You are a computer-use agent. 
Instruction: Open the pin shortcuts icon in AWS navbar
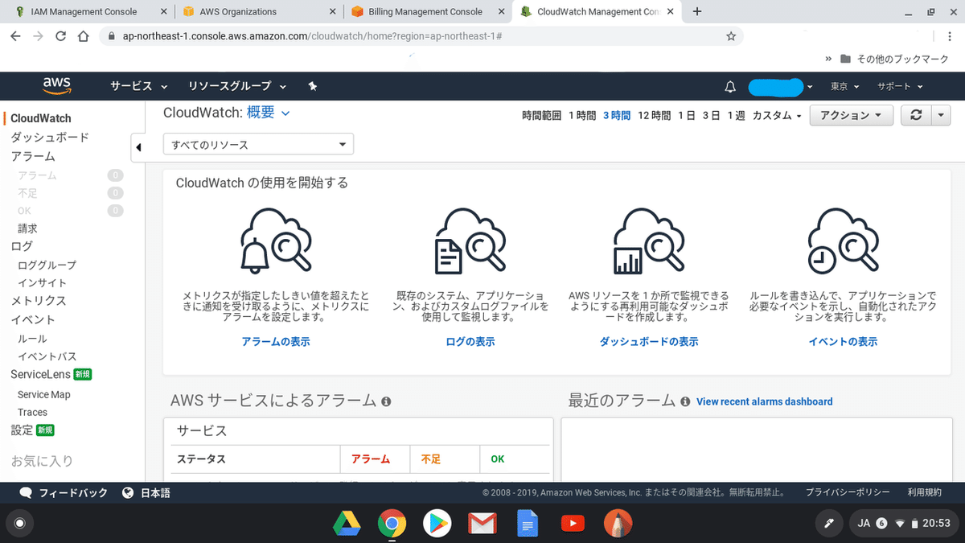[313, 86]
